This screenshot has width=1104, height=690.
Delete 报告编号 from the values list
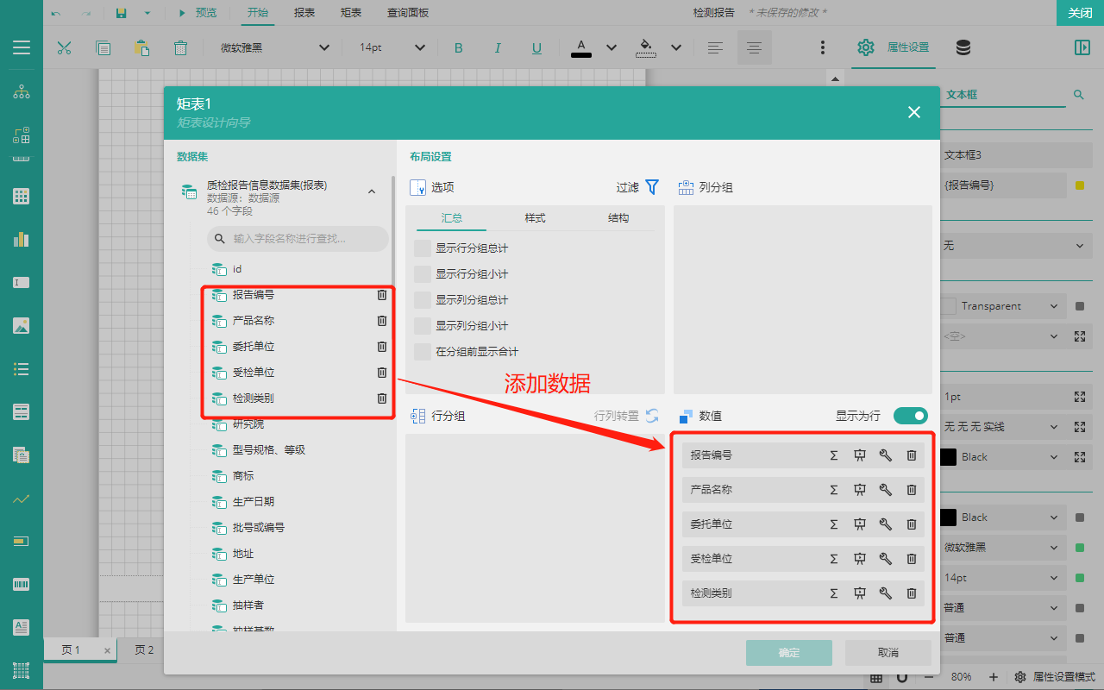(x=911, y=455)
